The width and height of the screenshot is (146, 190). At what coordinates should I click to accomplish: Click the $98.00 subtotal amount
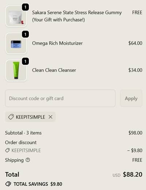tap(135, 133)
